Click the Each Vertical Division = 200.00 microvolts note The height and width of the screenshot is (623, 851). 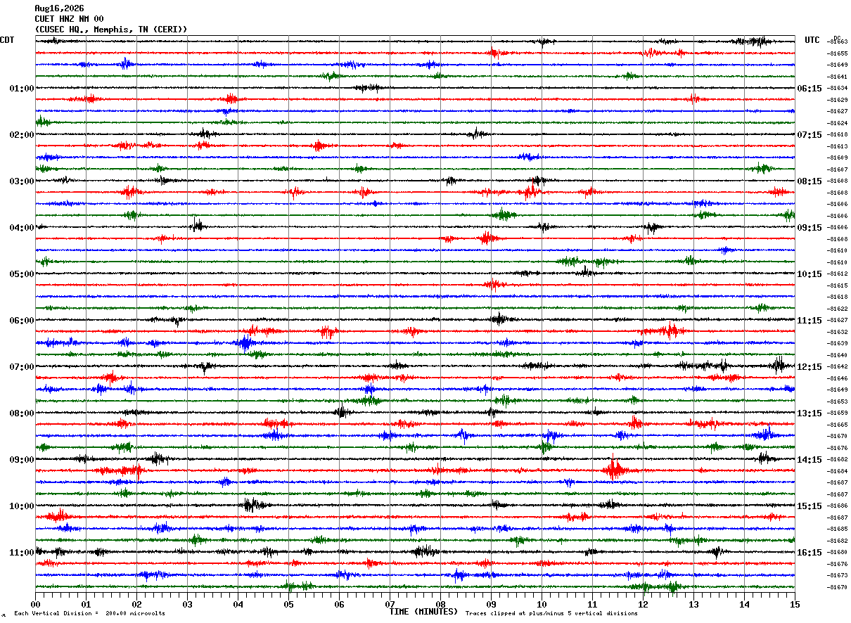point(90,614)
